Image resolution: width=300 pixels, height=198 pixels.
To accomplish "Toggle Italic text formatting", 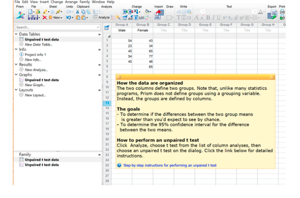I will click(214, 17).
